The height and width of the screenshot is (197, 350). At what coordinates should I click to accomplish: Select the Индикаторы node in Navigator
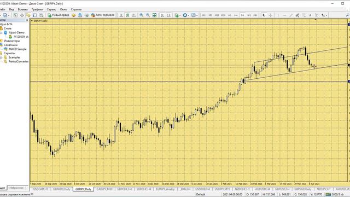click(11, 41)
